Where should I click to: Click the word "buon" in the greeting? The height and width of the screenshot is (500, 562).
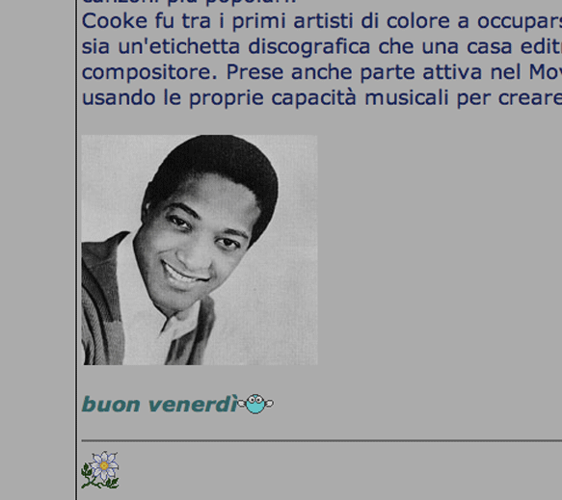[111, 405]
